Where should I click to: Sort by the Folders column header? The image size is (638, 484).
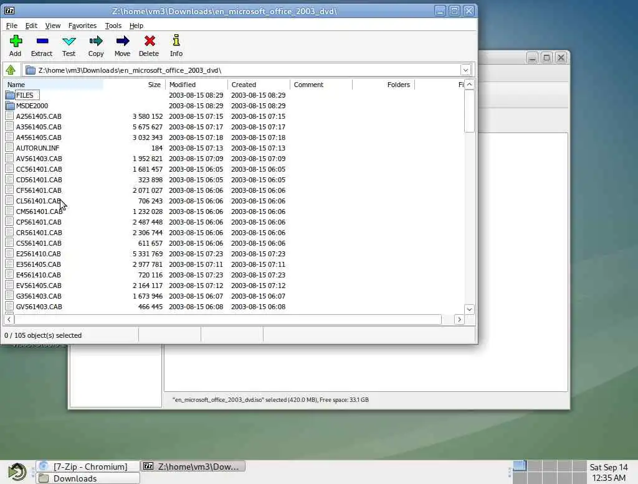(x=384, y=85)
